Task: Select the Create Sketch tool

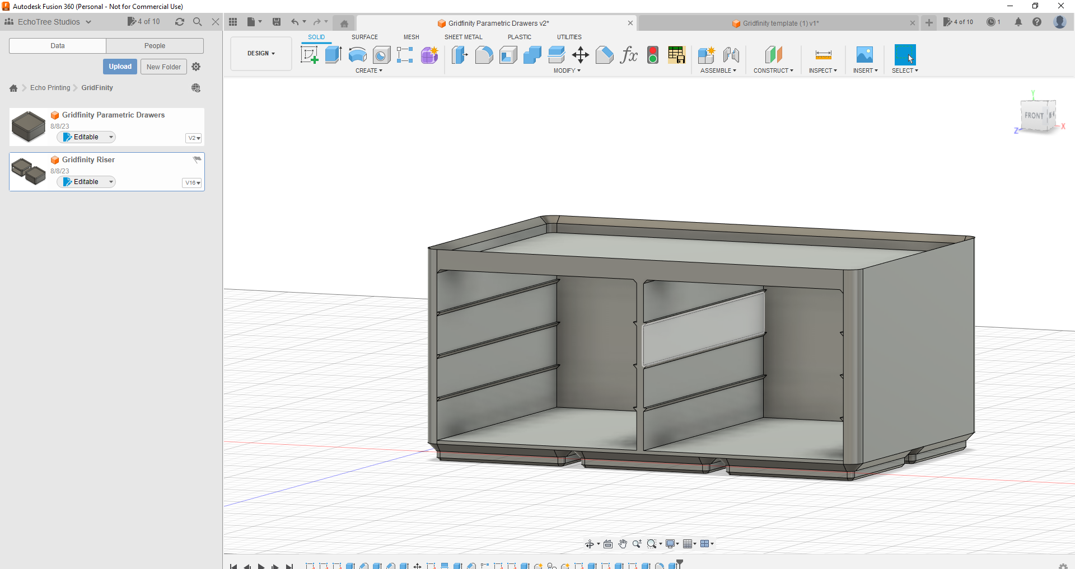Action: coord(309,55)
